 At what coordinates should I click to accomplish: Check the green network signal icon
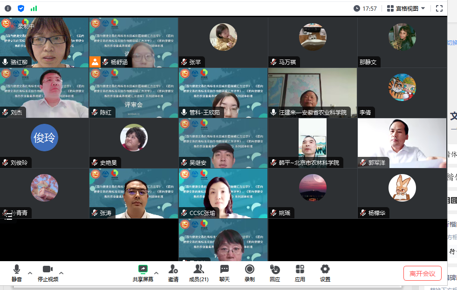point(34,8)
